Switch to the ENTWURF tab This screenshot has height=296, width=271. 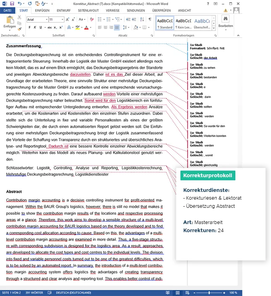(x=63, y=10)
